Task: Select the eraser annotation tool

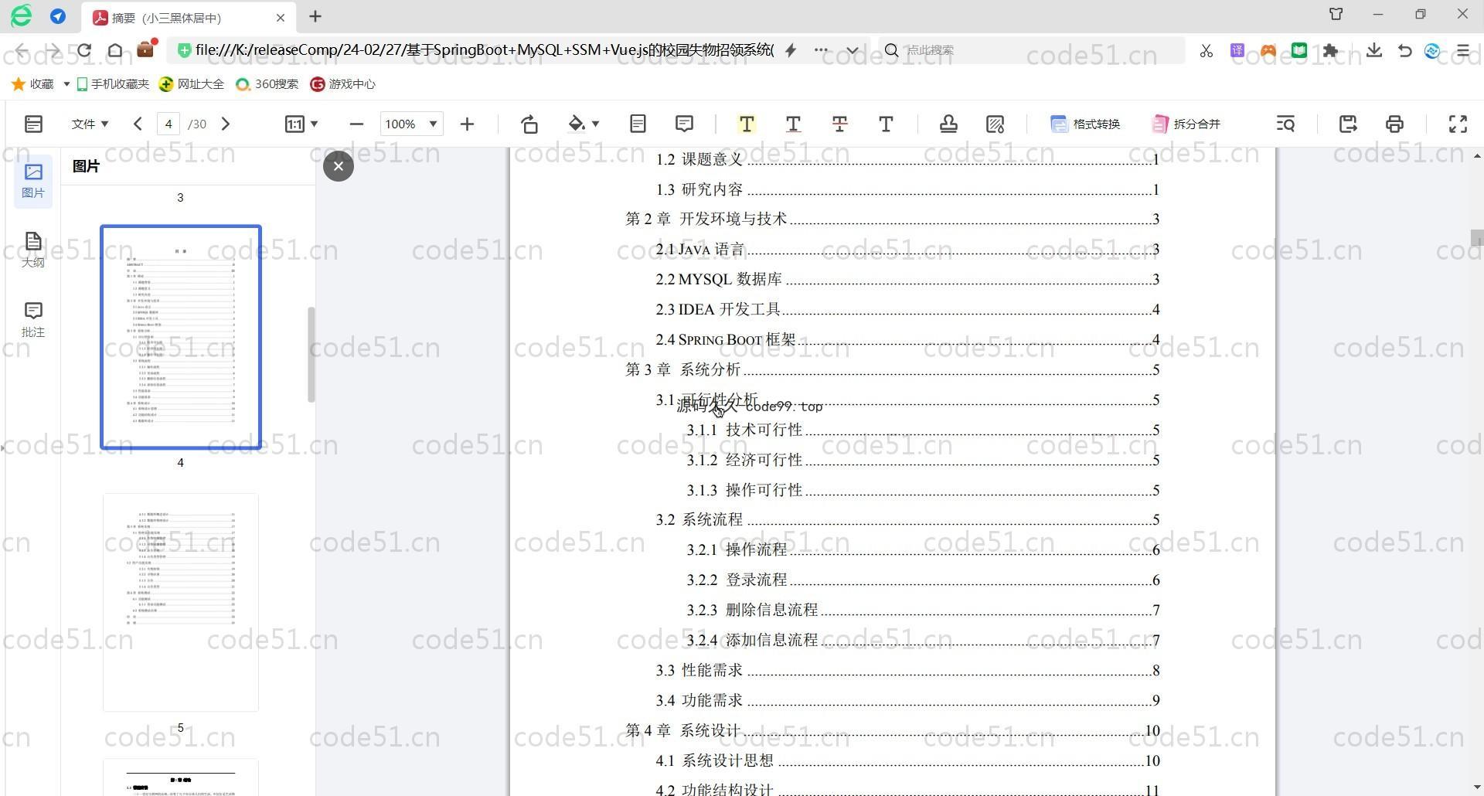Action: coord(996,124)
